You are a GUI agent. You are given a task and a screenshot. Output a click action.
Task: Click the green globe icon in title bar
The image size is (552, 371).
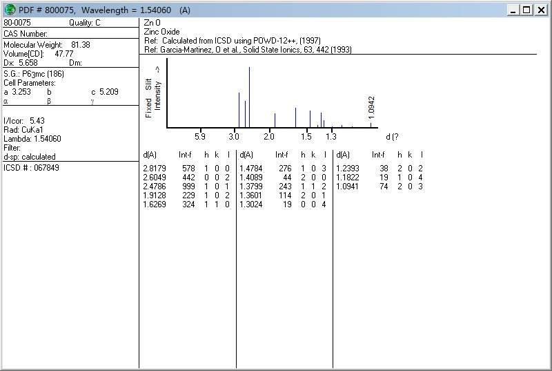(x=10, y=10)
